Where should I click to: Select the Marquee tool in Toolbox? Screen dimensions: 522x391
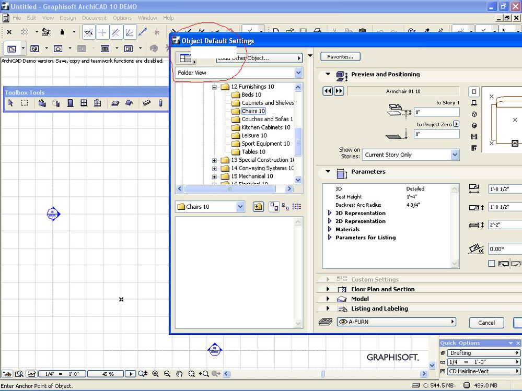click(x=24, y=103)
